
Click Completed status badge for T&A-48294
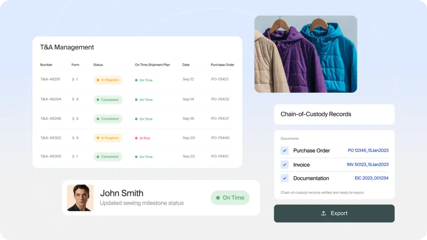coord(108,100)
